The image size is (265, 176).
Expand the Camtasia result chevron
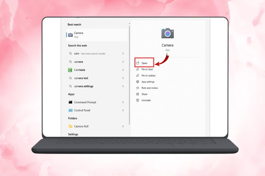click(x=123, y=70)
